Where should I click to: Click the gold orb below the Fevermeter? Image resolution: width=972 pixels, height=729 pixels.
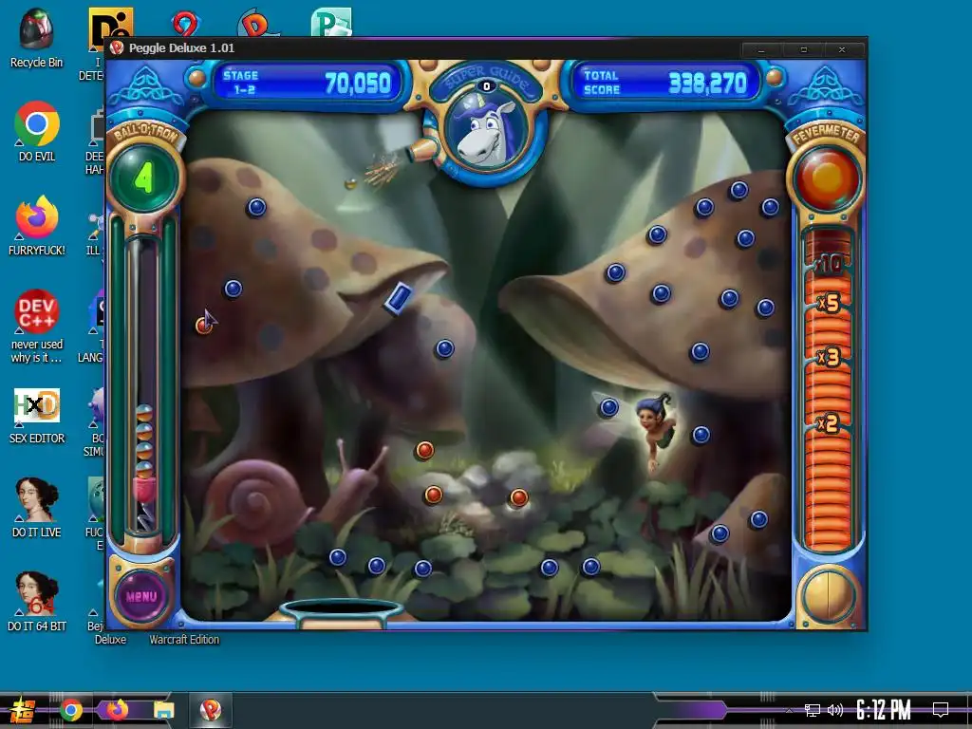(828, 596)
